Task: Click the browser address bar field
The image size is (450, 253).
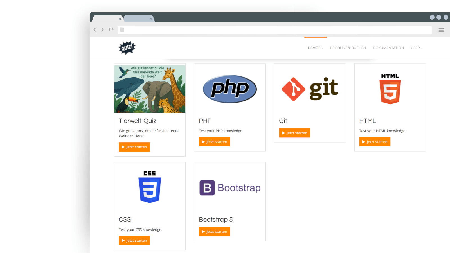Action: tap(274, 30)
